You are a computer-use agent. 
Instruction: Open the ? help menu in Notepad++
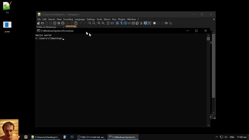click(x=138, y=19)
